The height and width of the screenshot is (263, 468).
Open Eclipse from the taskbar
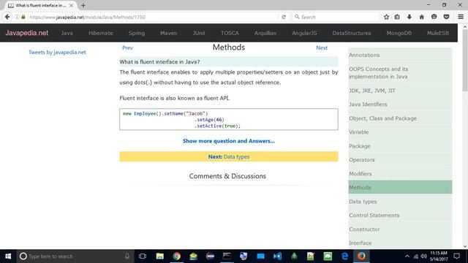[x=210, y=256]
